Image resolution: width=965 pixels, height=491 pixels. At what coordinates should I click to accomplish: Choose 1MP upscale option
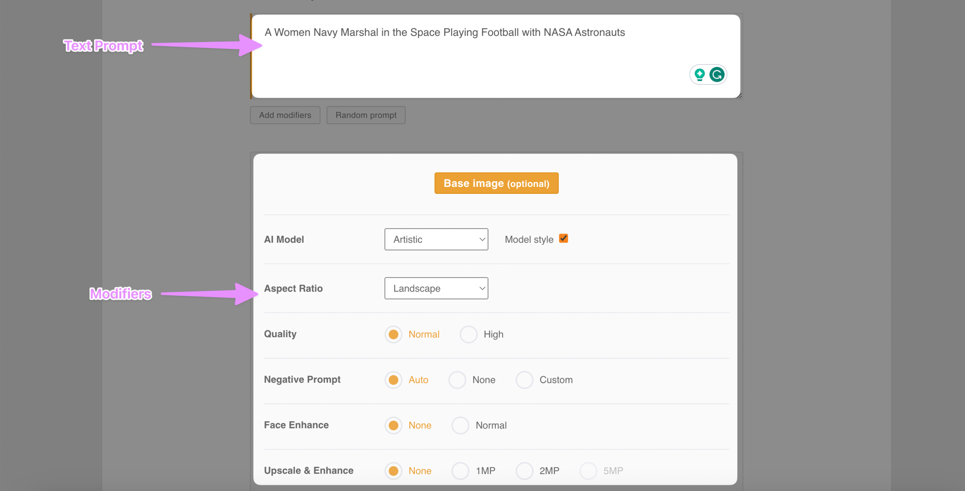(460, 471)
